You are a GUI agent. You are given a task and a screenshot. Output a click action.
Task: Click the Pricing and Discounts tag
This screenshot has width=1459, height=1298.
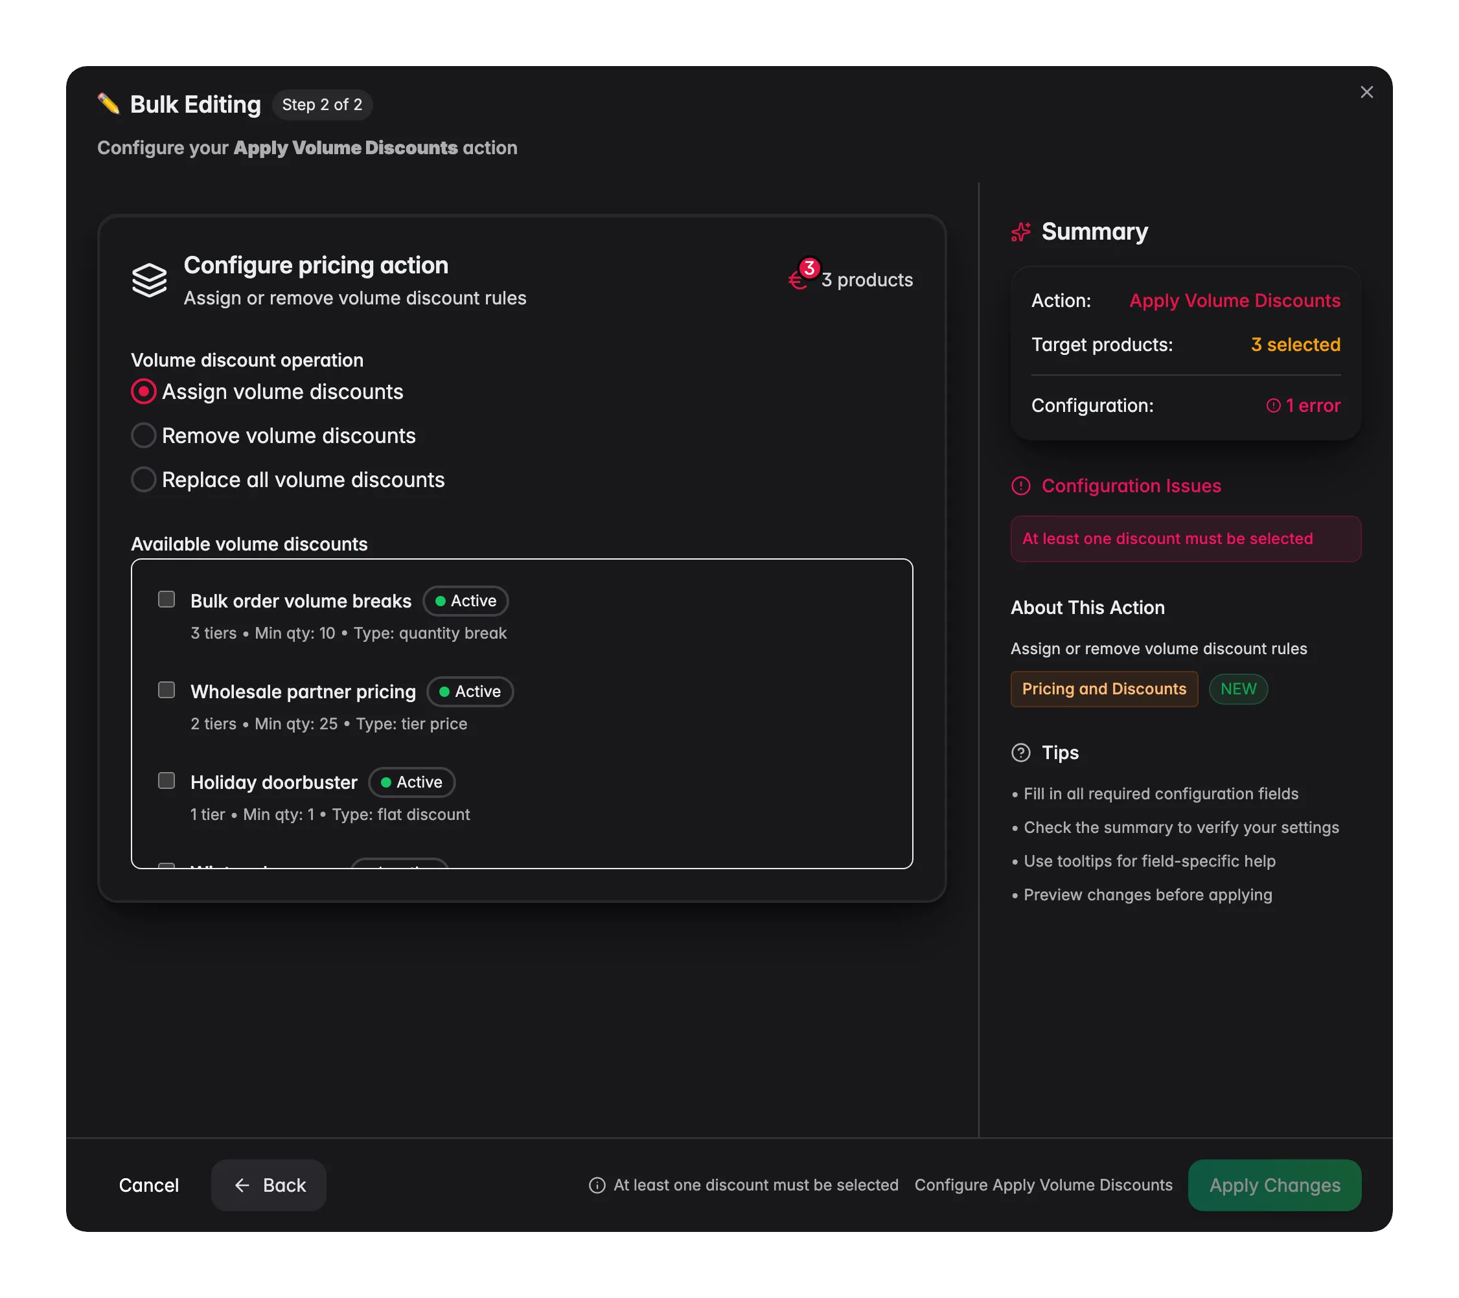[x=1103, y=689]
